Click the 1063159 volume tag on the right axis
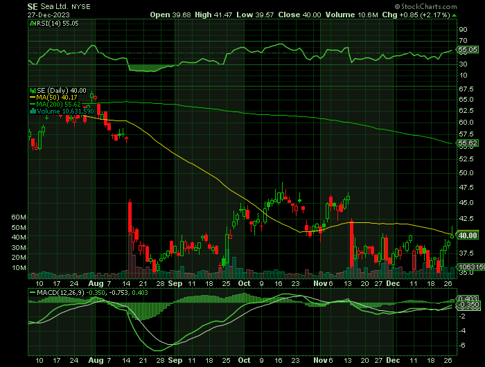485x367 pixels. point(471,267)
